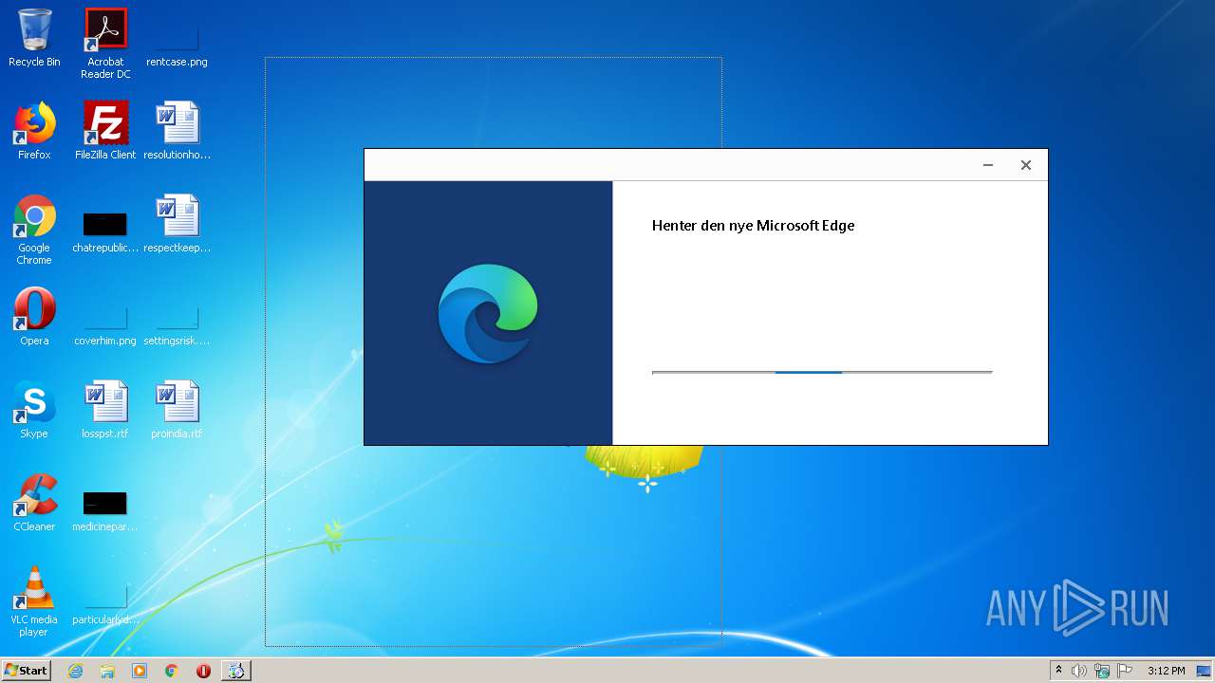Open Windows Explorer from the taskbar

coord(107,671)
